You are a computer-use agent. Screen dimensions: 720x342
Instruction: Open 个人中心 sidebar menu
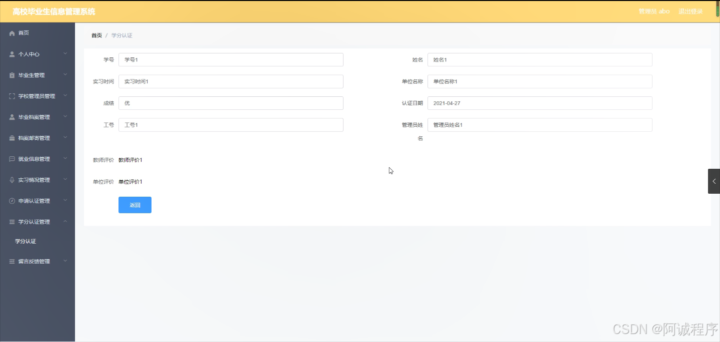[37, 54]
